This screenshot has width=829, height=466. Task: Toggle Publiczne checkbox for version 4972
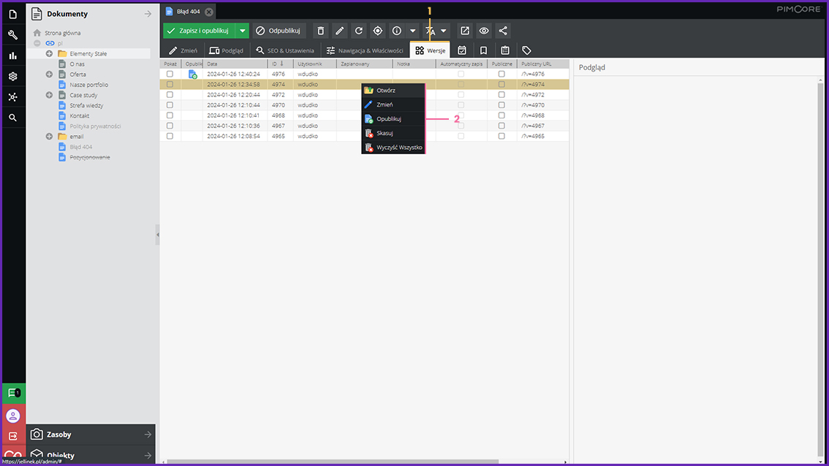501,95
